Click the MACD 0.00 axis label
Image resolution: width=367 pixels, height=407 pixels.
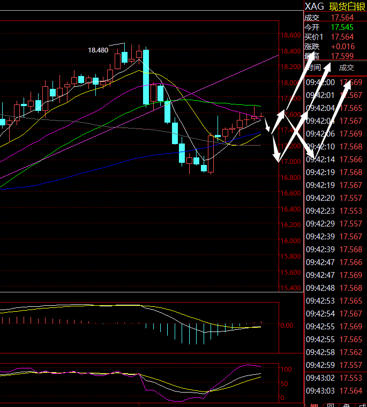[287, 325]
